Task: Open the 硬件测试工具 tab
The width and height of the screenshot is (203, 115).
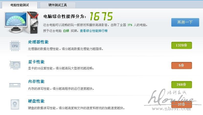Action: 58,5
